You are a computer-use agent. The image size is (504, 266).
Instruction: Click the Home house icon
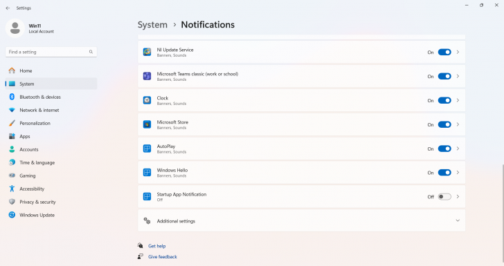tap(12, 70)
